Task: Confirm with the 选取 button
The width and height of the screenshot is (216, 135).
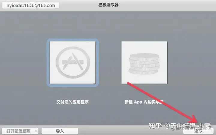Action: point(198,131)
